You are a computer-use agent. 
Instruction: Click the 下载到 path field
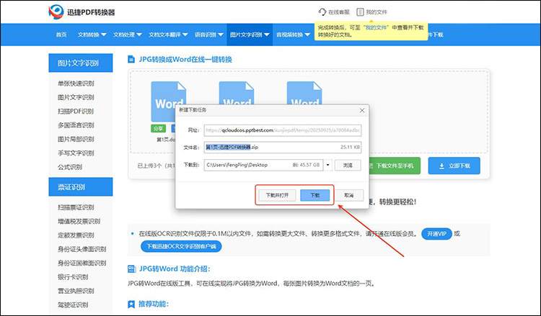pos(263,165)
